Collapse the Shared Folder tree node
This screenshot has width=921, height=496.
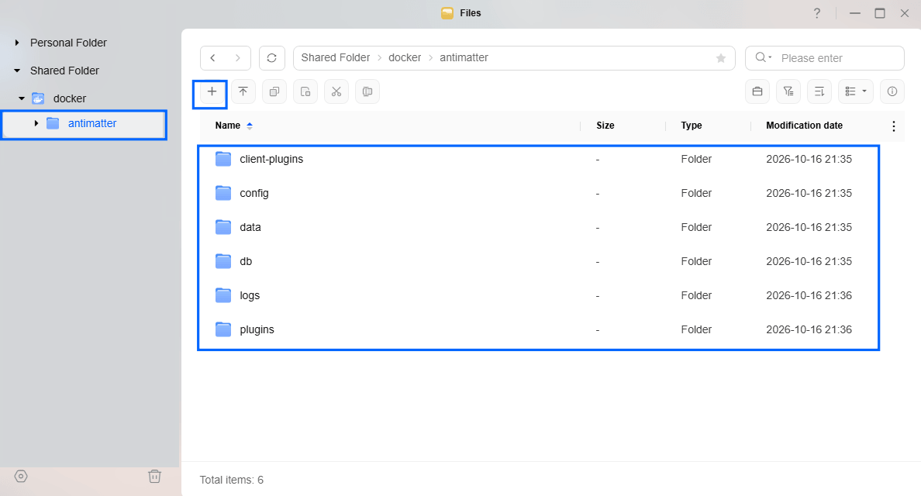click(x=17, y=71)
